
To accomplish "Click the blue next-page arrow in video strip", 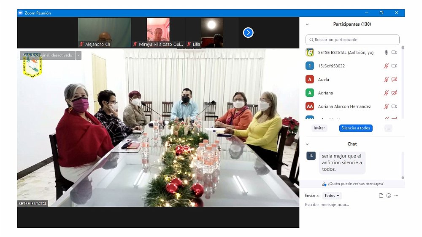I will tap(248, 32).
